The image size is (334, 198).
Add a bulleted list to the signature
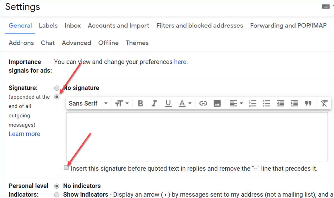pos(266,103)
